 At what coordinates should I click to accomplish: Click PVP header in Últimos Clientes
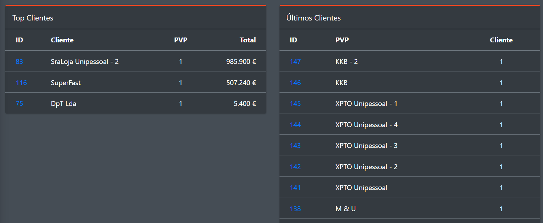pos(342,40)
